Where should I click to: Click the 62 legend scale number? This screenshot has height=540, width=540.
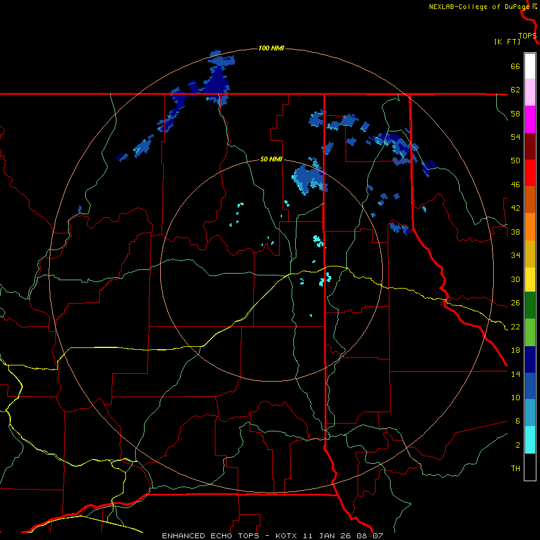tap(515, 90)
